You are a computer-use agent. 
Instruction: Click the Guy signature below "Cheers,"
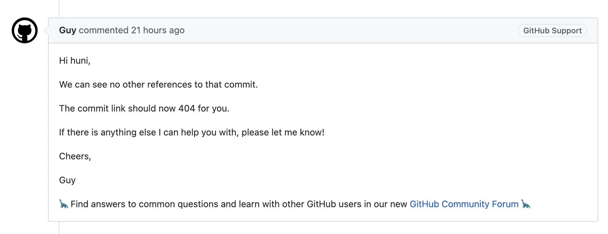pyautogui.click(x=67, y=180)
